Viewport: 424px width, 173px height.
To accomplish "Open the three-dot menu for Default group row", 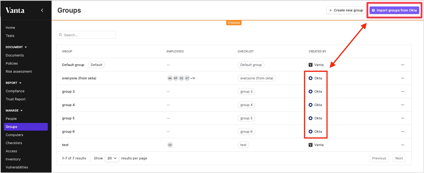I will 403,65.
